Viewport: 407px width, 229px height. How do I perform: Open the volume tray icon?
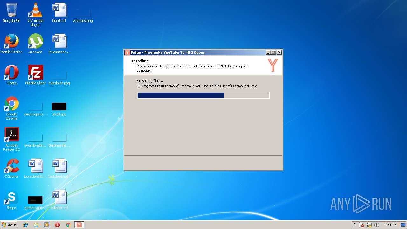click(x=377, y=225)
